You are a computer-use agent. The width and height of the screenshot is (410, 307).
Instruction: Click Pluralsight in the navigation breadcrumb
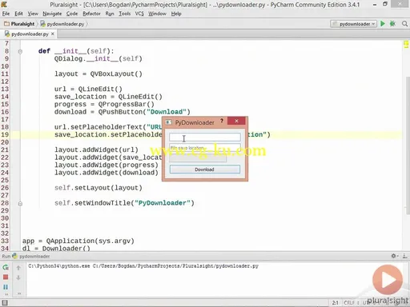tap(22, 24)
